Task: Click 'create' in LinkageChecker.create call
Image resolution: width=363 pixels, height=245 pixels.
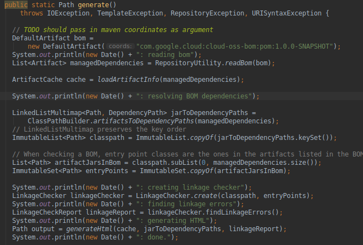Action: 206,196
